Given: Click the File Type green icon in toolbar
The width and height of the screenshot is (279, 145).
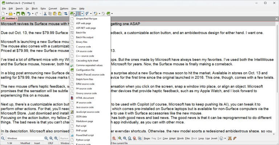Looking at the screenshot, I should [72, 14].
